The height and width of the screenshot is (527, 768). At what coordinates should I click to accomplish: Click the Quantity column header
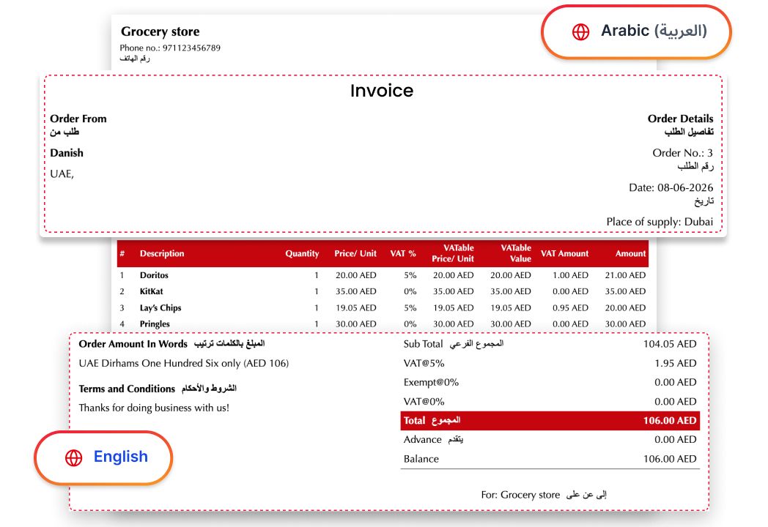(302, 253)
